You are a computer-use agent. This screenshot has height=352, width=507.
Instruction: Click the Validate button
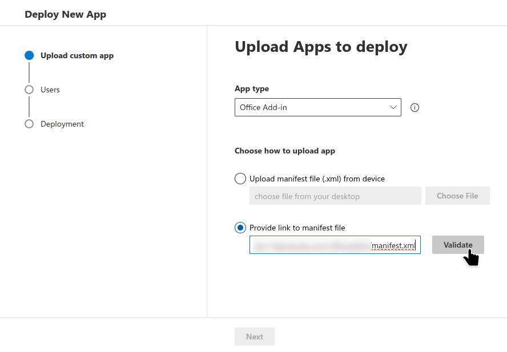458,245
